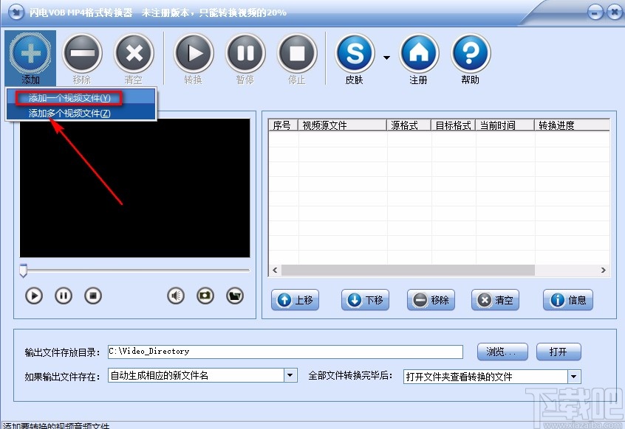The height and width of the screenshot is (429, 625).
Task: Click the snapshot camera icon below the preview
Action: [205, 296]
